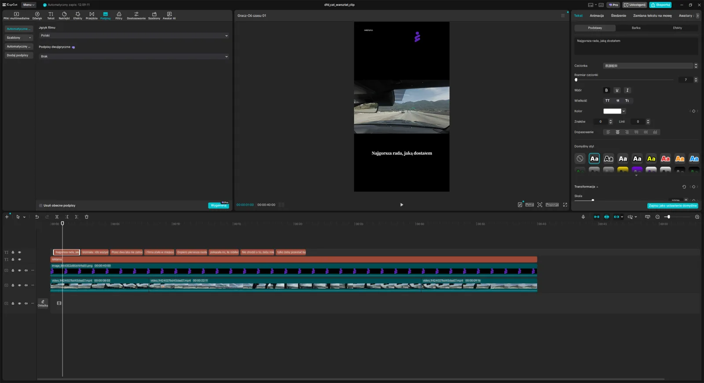The image size is (704, 383).
Task: Click the zoom out timeline magnifier icon
Action: pos(657,217)
